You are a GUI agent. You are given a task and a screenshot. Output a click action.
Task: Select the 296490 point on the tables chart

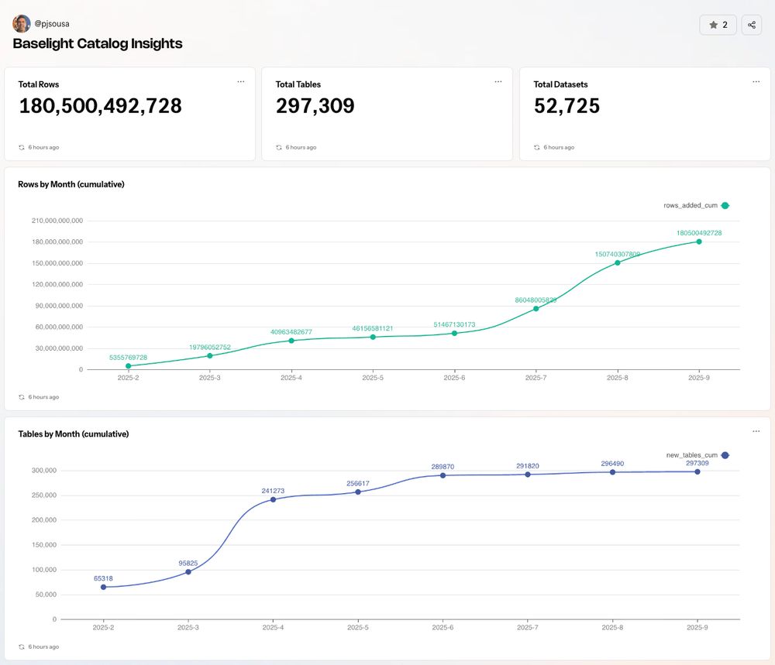(612, 472)
